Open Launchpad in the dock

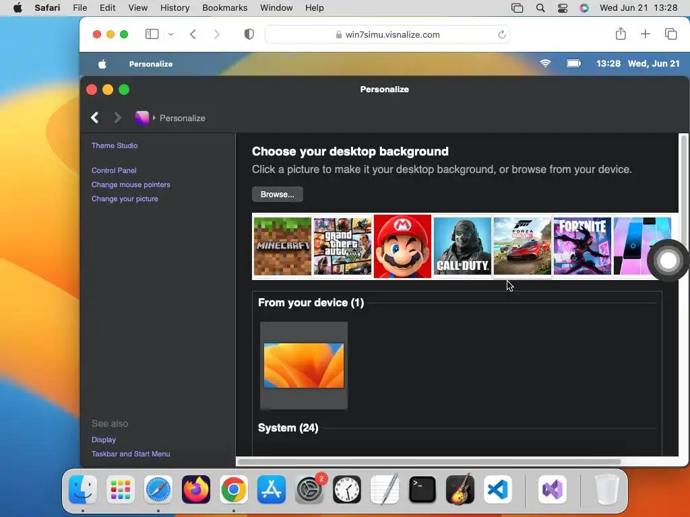pyautogui.click(x=121, y=489)
